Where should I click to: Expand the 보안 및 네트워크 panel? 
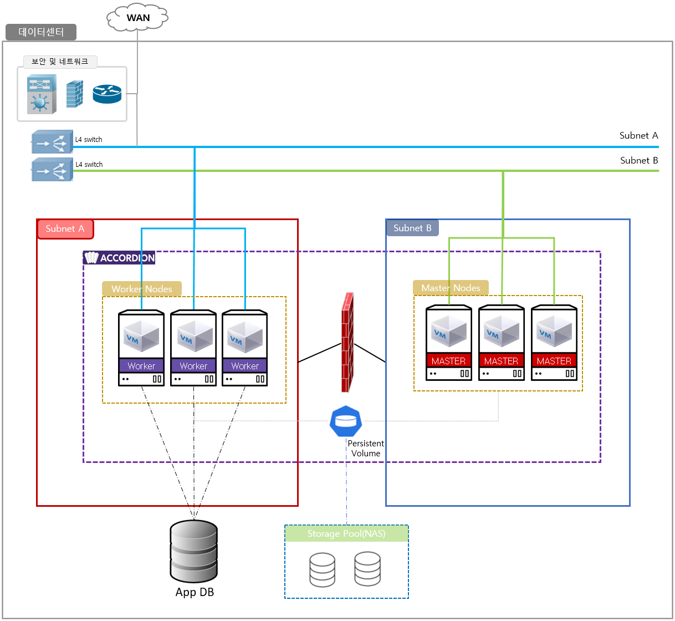pos(61,61)
